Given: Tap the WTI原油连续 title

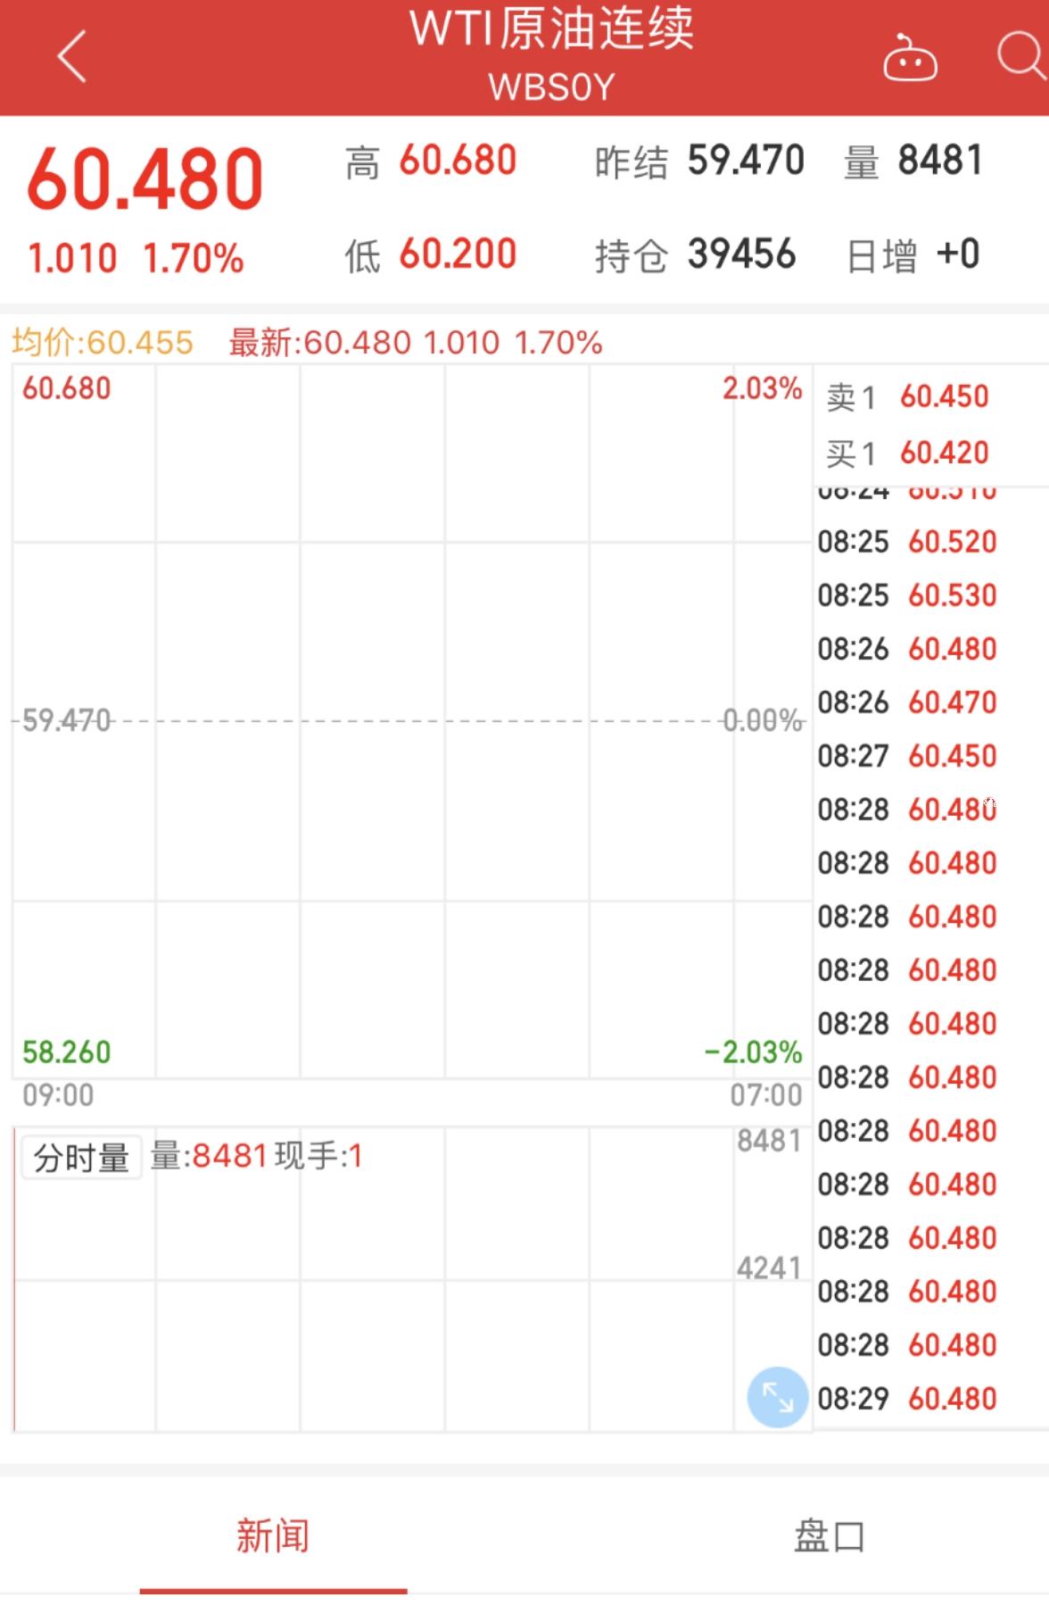Looking at the screenshot, I should point(550,29).
